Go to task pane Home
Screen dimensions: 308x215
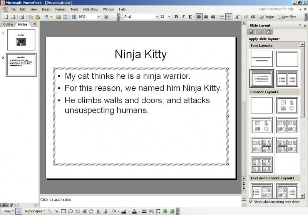coord(268,32)
